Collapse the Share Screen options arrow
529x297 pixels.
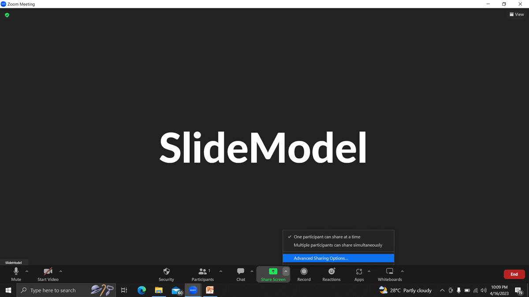click(x=286, y=271)
